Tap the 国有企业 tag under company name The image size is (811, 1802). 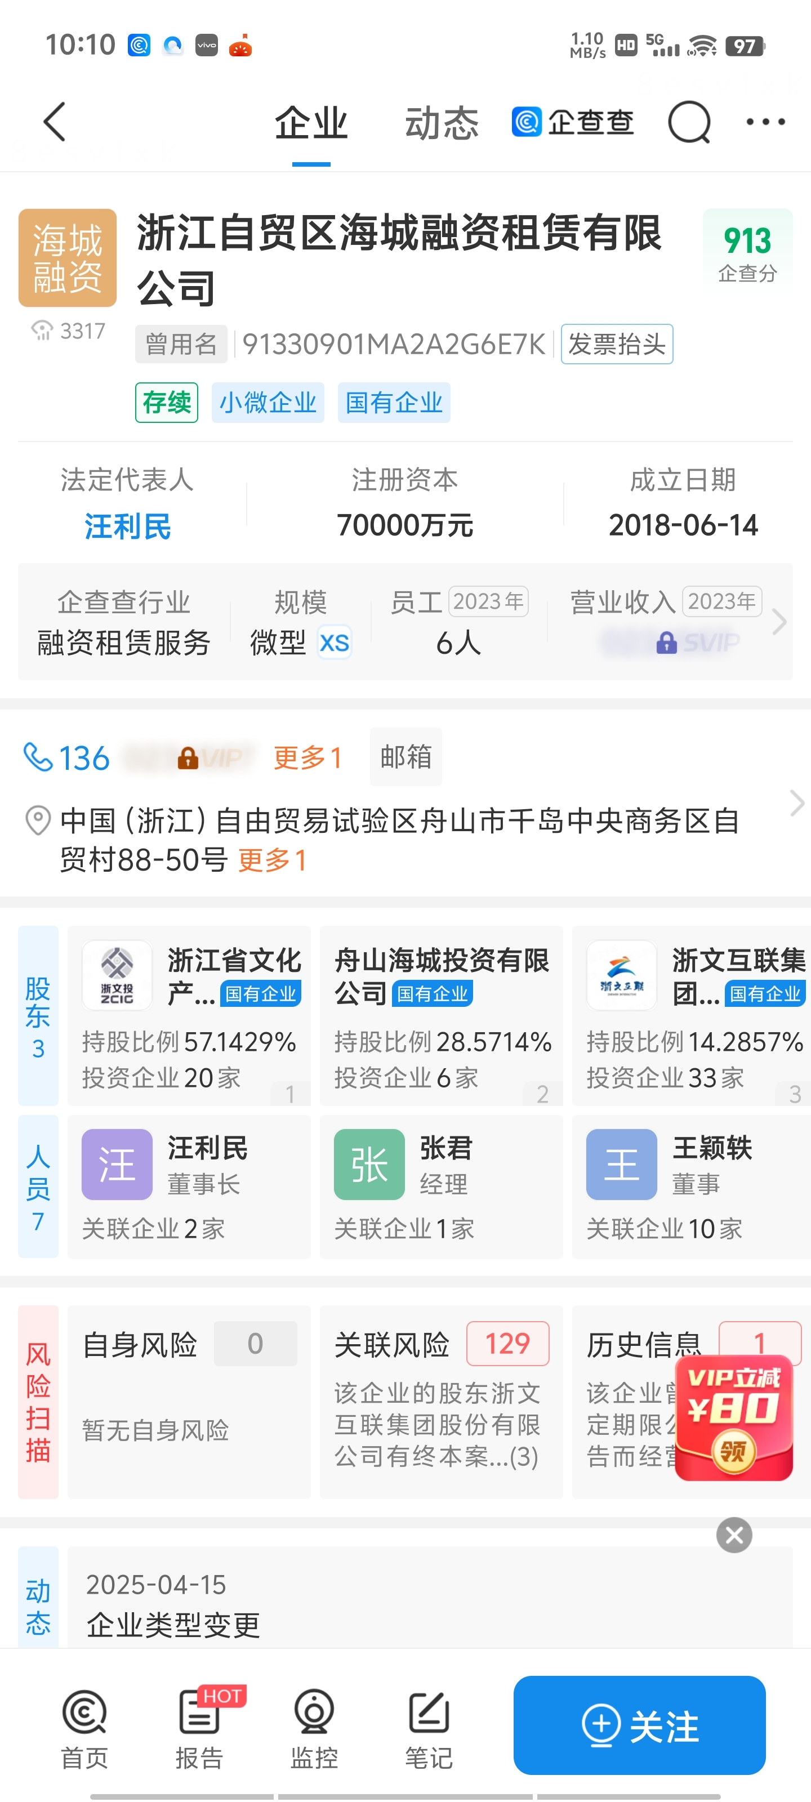coord(394,402)
